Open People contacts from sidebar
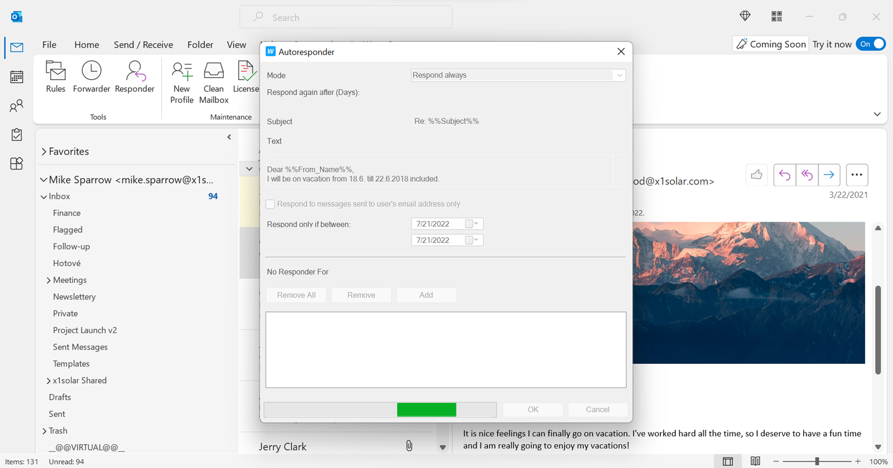Viewport: 893px width, 468px height. click(x=17, y=105)
